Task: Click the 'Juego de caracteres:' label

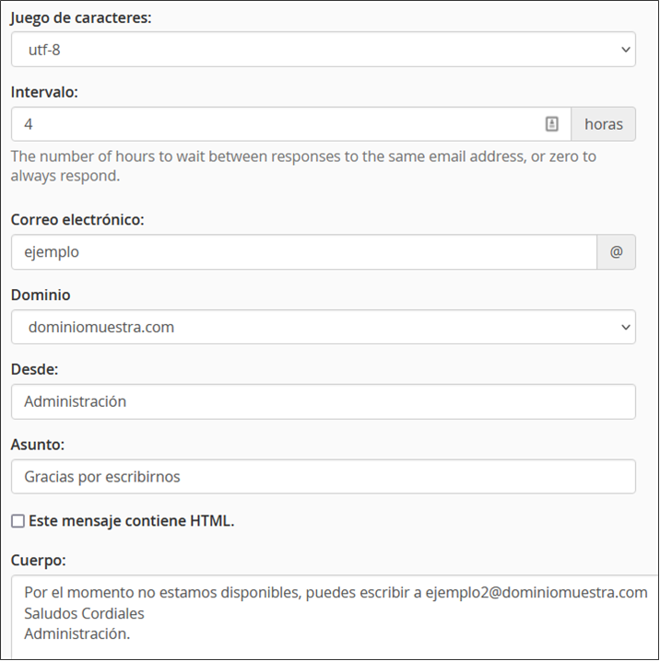Action: 81,17
